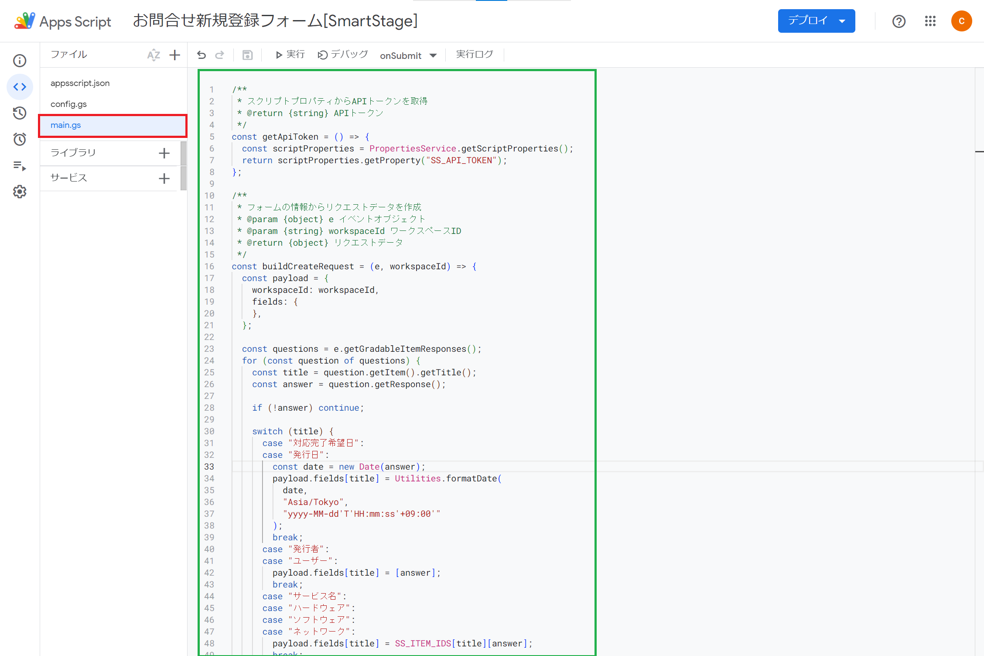Screen dimensions: 984x656
Task: Select the Editor code icon in sidebar
Action: [x=20, y=87]
